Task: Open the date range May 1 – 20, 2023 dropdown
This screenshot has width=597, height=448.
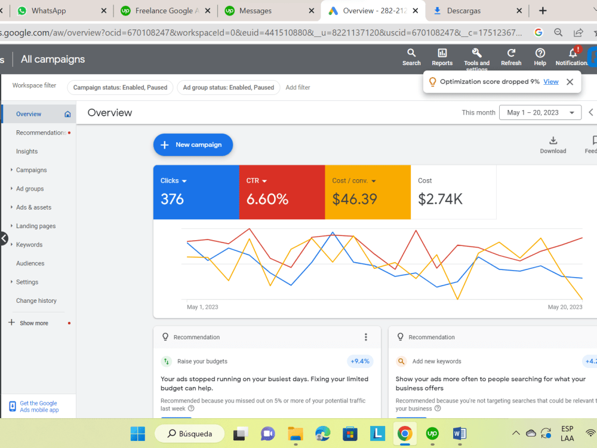Action: pos(540,112)
